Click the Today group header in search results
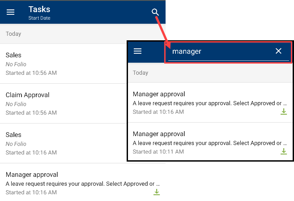The image size is (294, 201). [x=210, y=73]
